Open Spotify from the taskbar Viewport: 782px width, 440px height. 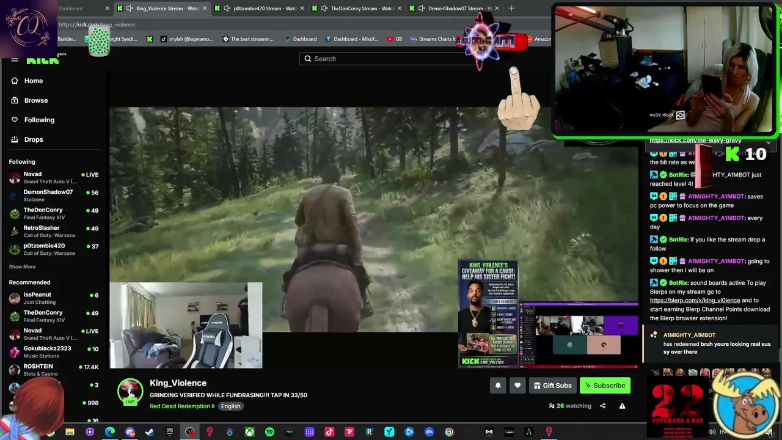(x=269, y=433)
